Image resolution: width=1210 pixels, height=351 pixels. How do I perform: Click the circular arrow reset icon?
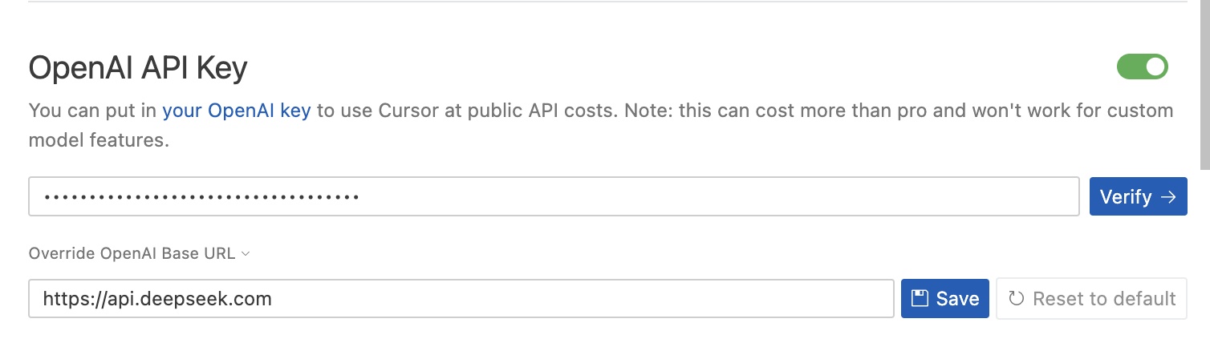coord(1017,300)
